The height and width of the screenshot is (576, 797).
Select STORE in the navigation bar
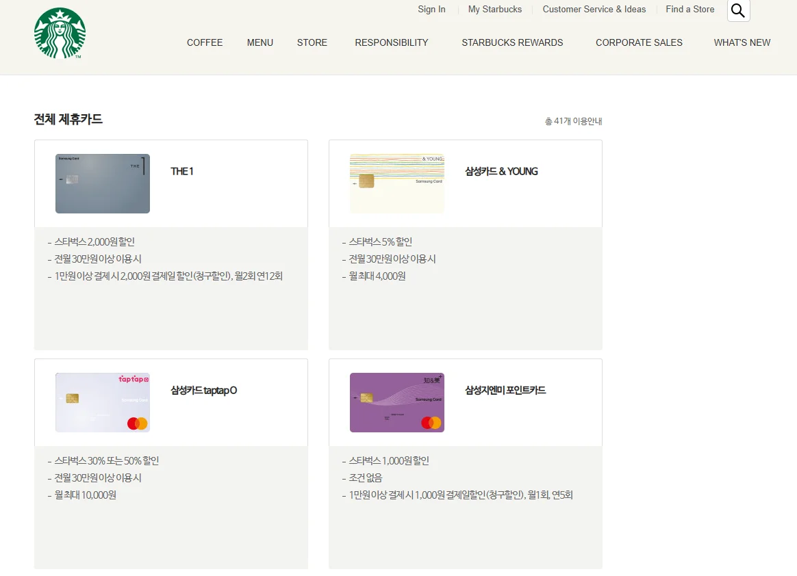312,42
